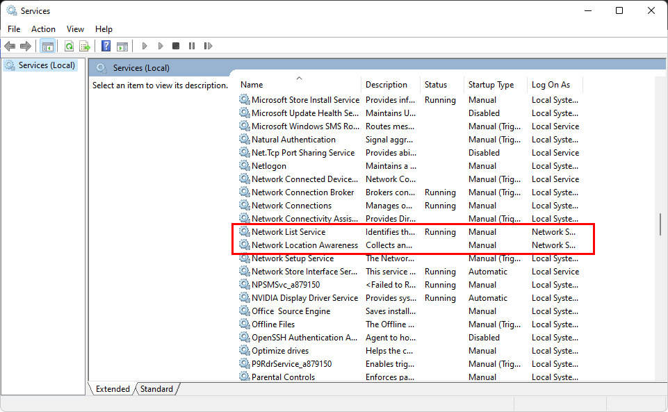Toggle the Show/Hide Console Tree icon
The image size is (668, 412).
[x=48, y=46]
